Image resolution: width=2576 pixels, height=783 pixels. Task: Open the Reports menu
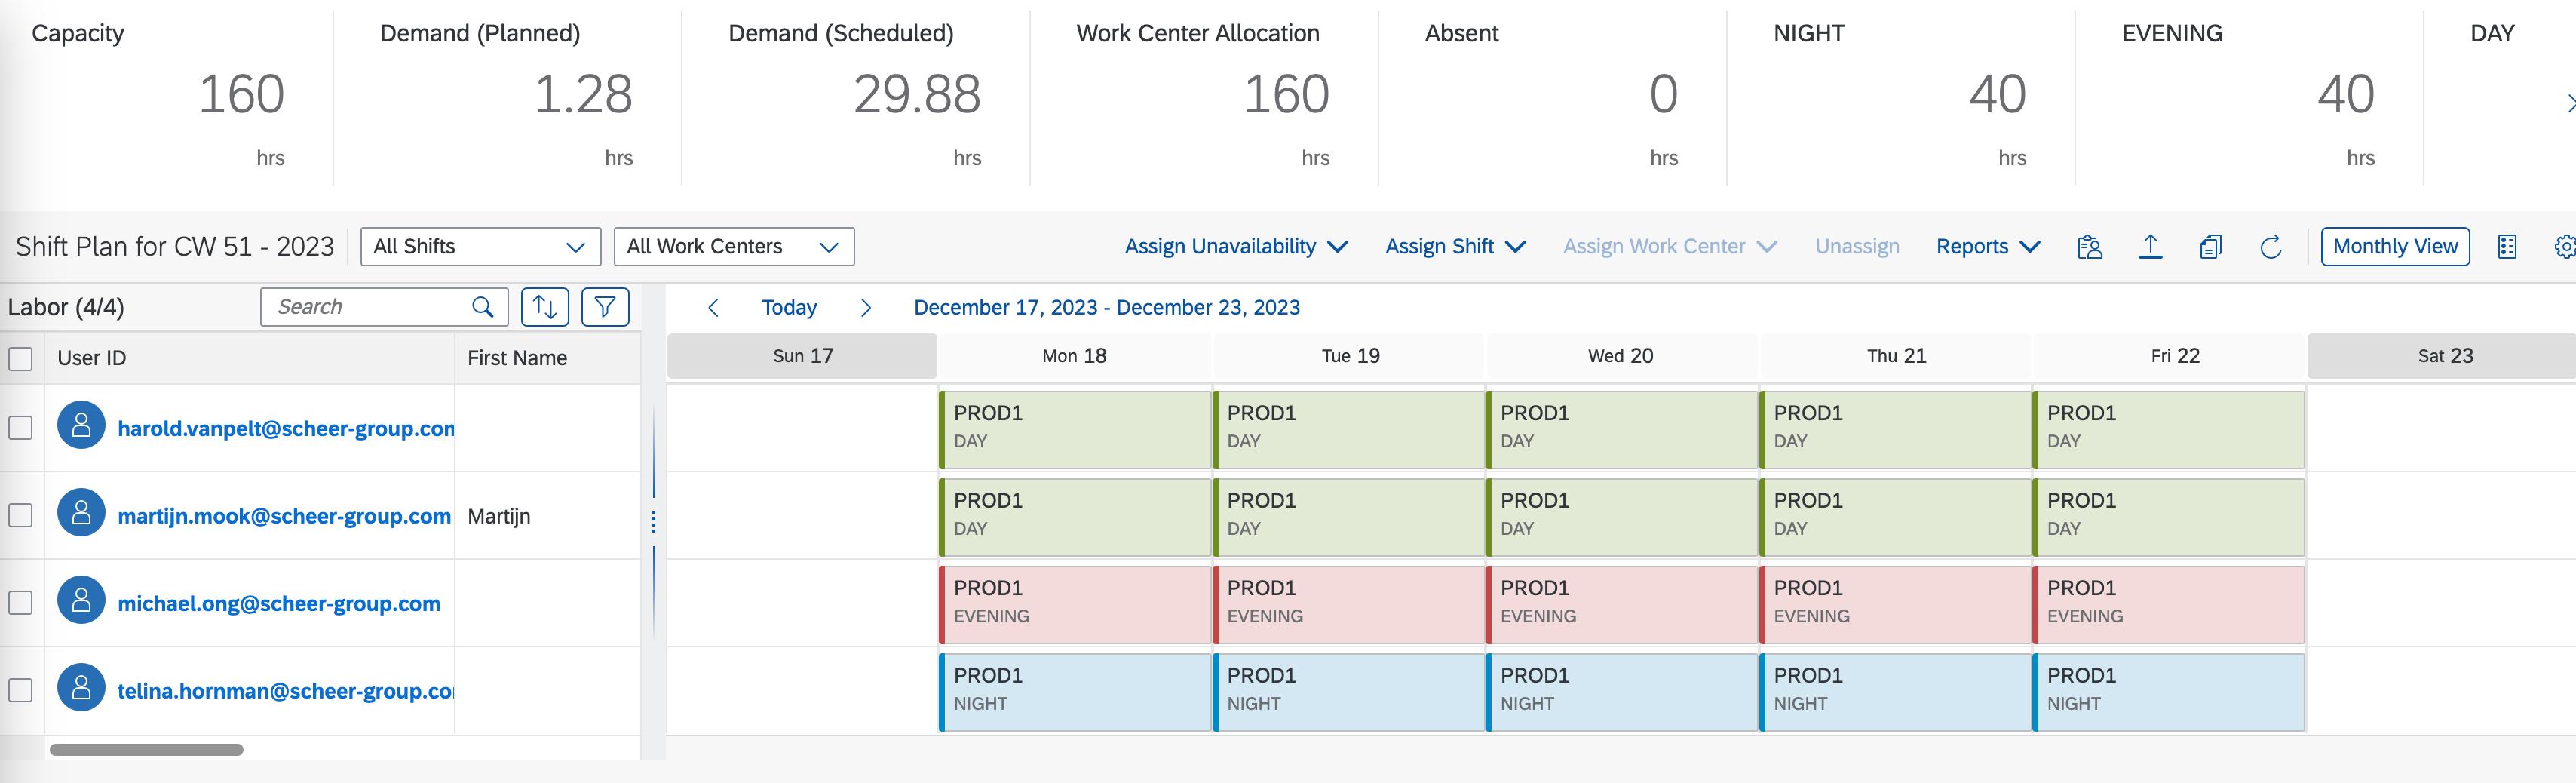click(x=1987, y=247)
